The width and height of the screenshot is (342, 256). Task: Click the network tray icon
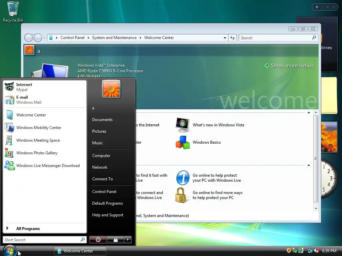coord(310,251)
